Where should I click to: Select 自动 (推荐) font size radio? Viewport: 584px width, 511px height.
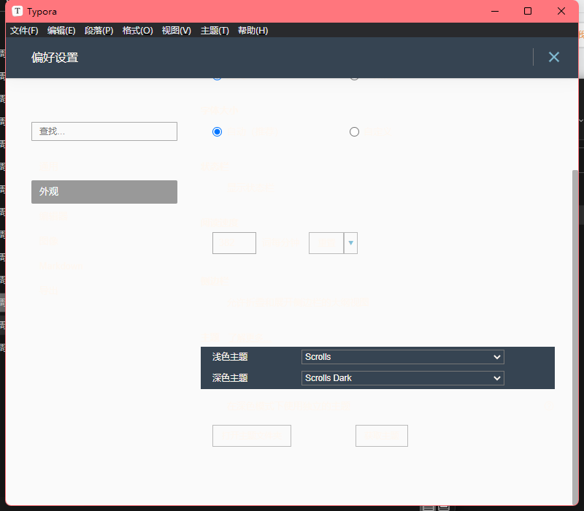click(x=217, y=132)
